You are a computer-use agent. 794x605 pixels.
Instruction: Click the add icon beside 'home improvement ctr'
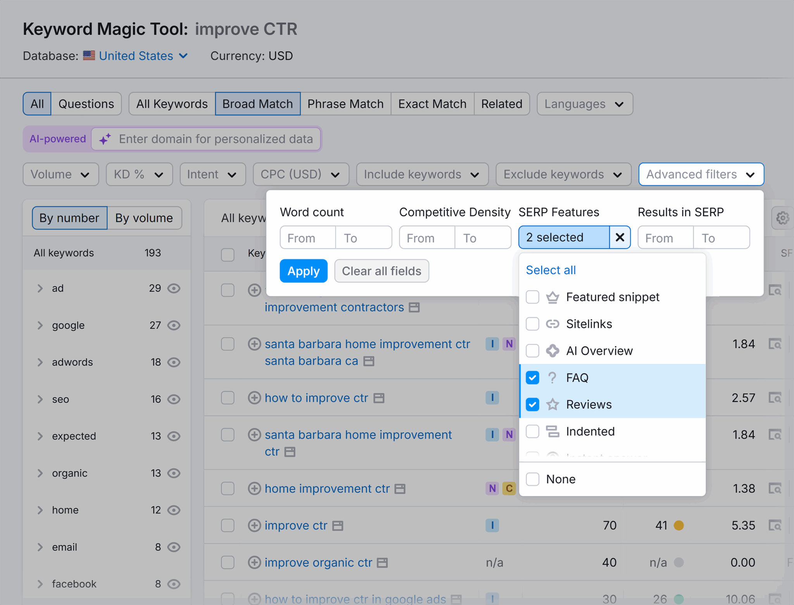[x=254, y=488]
